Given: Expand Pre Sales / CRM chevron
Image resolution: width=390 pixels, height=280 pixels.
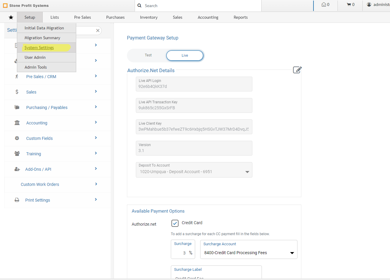Looking at the screenshot, I should [x=96, y=76].
